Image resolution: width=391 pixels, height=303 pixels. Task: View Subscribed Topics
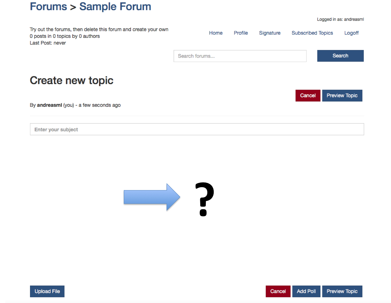[x=312, y=33]
